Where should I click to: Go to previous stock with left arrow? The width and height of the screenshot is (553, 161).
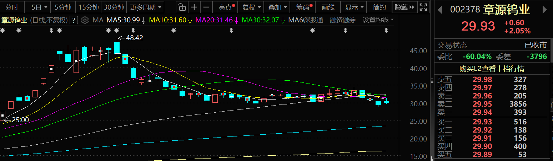tap(440, 10)
